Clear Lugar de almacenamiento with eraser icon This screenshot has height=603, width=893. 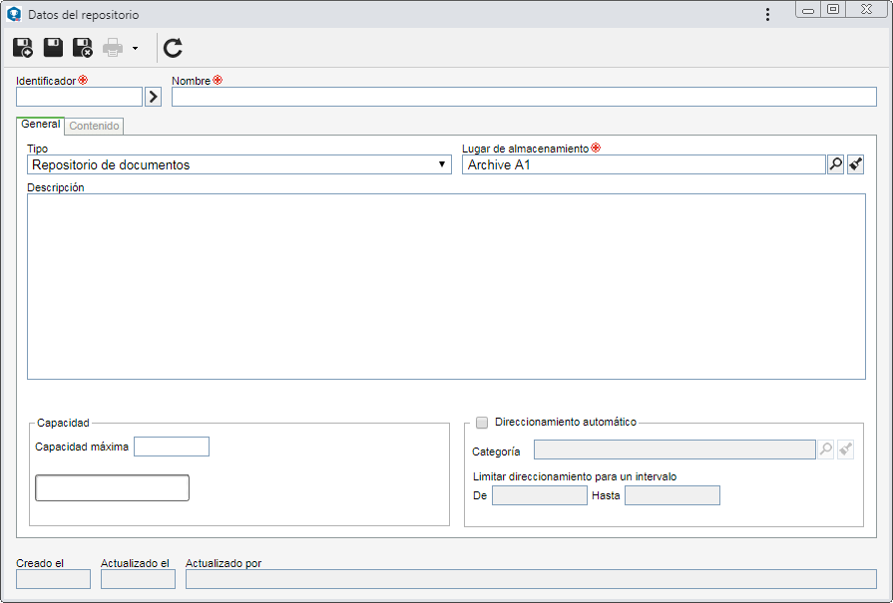point(855,164)
